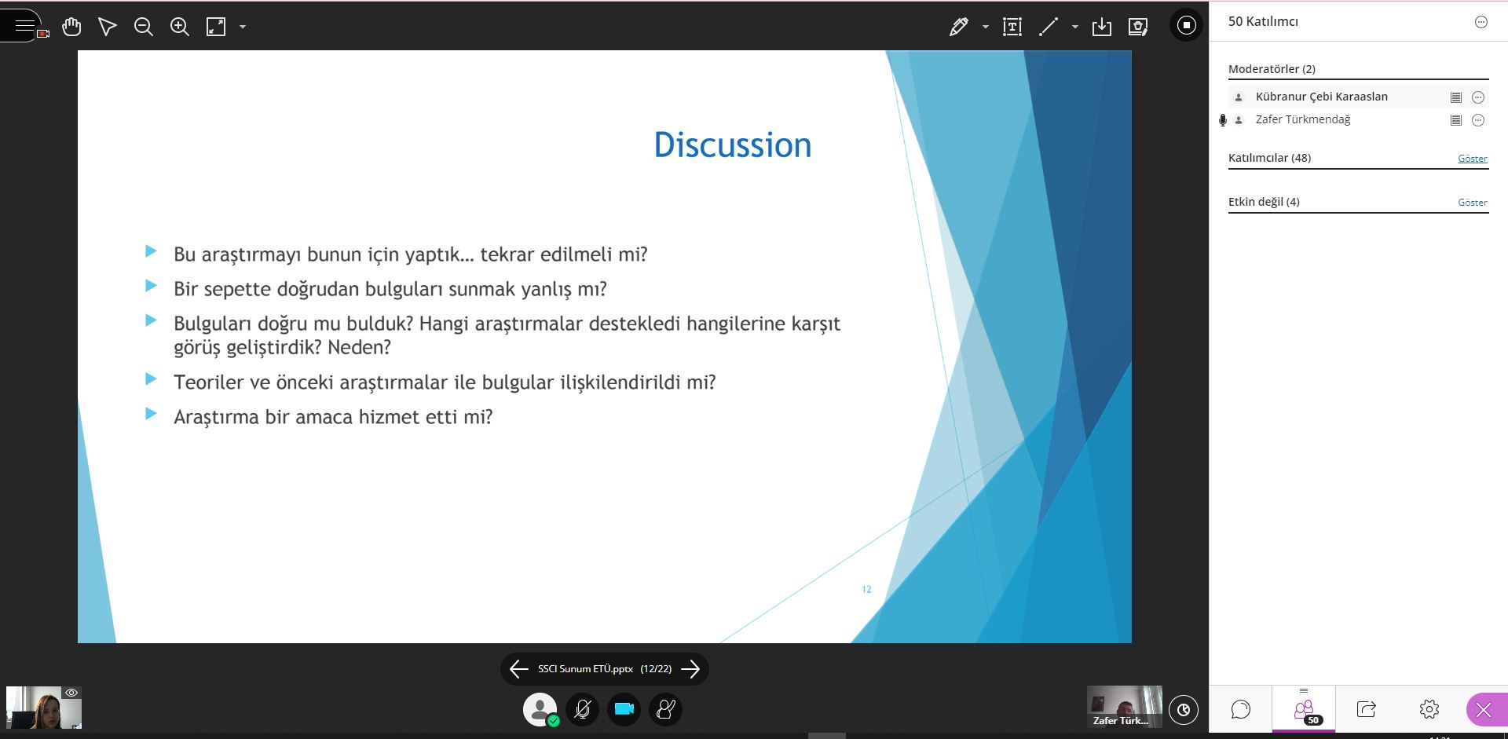The width and height of the screenshot is (1508, 739).
Task: Show the Katılımcılar (48) list
Action: [1472, 159]
